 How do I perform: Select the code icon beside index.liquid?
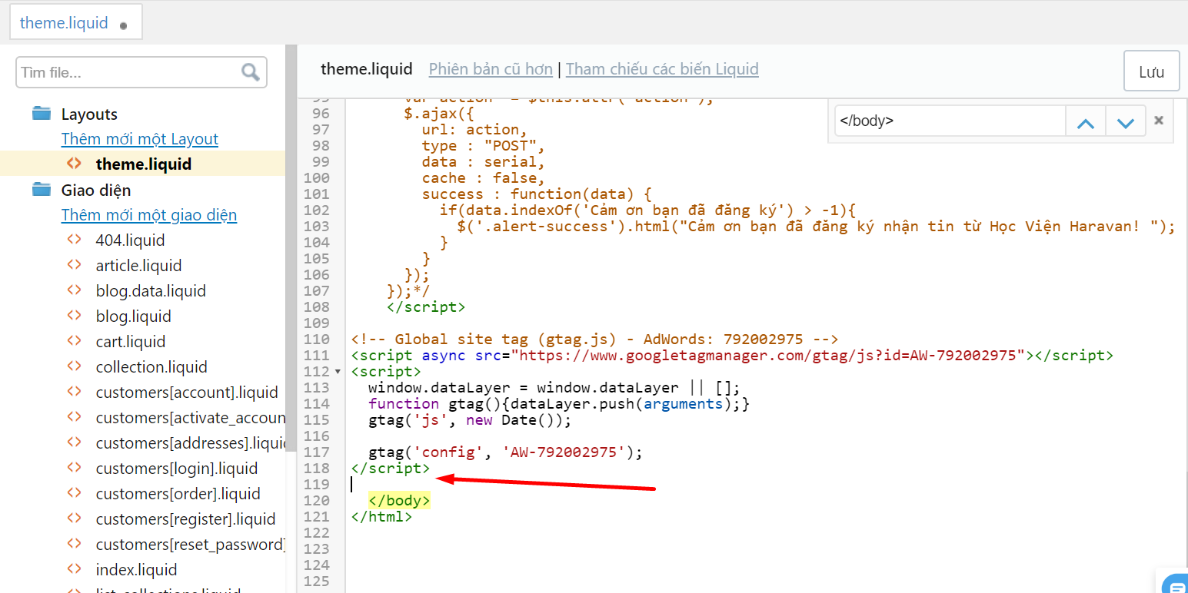[74, 569]
